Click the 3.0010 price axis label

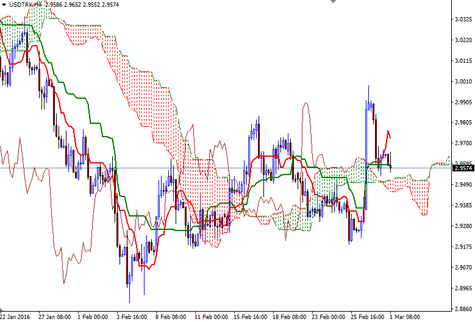tap(463, 81)
